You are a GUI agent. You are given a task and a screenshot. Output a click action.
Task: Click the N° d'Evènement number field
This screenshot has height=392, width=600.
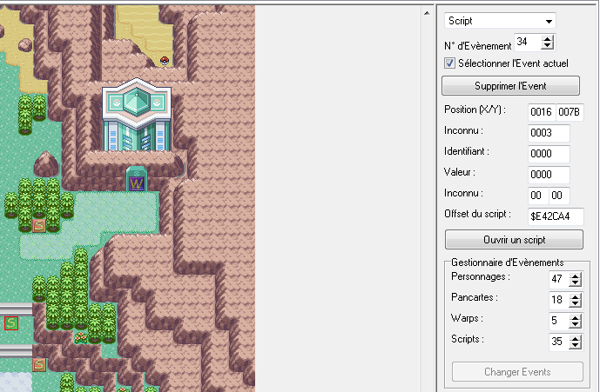[528, 42]
